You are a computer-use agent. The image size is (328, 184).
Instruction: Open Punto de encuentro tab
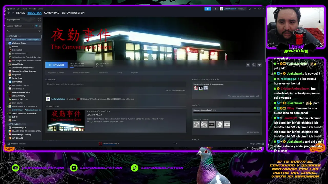(x=81, y=73)
